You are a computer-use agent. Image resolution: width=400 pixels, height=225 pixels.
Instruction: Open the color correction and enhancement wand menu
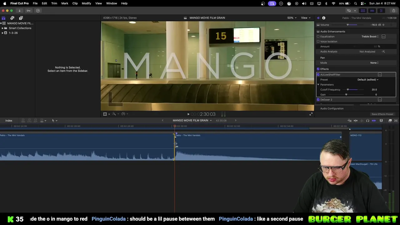(115, 114)
